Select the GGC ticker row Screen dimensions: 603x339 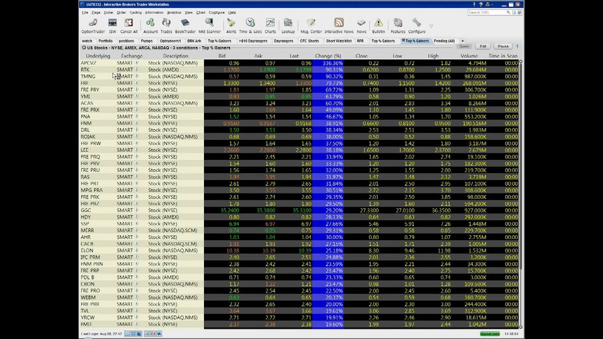(299, 210)
